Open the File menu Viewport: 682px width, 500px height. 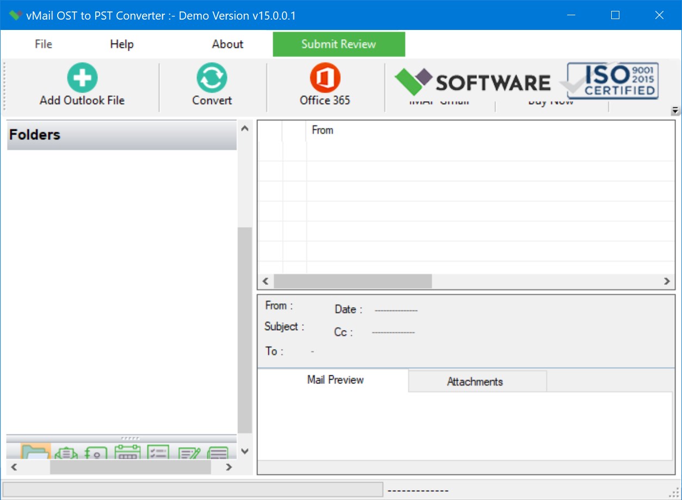click(42, 44)
